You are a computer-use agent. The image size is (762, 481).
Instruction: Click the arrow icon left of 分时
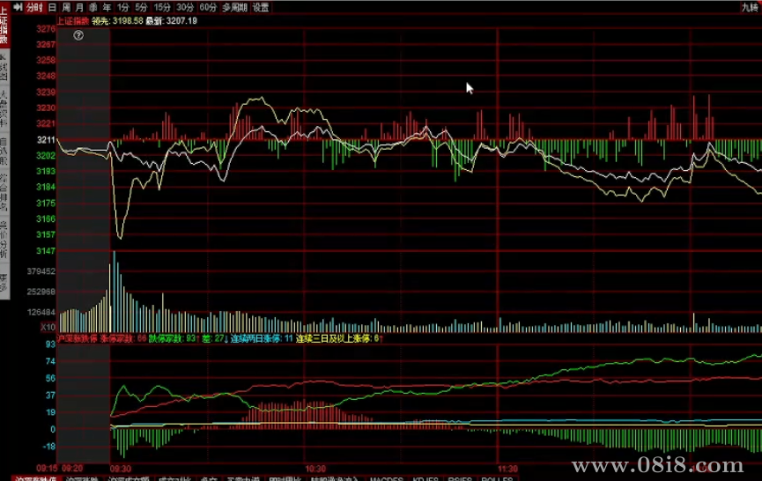(x=18, y=7)
